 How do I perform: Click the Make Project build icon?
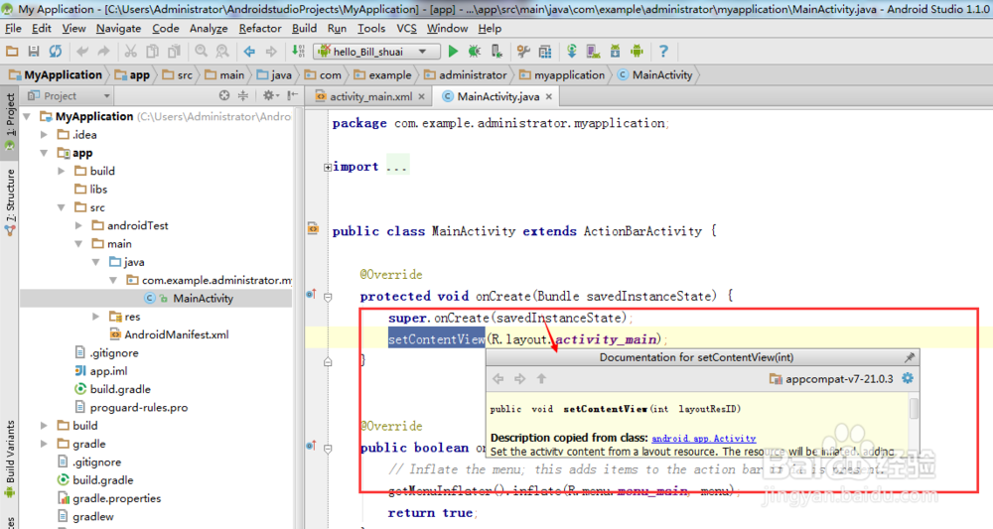[x=298, y=52]
